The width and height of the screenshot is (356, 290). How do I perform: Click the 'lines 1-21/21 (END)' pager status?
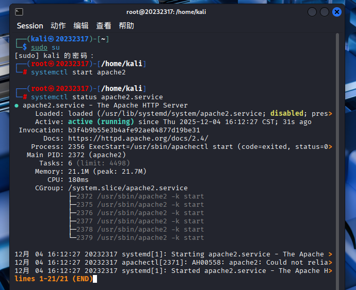coord(54,279)
